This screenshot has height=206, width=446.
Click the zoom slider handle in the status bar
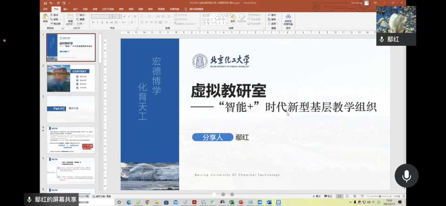[380, 196]
